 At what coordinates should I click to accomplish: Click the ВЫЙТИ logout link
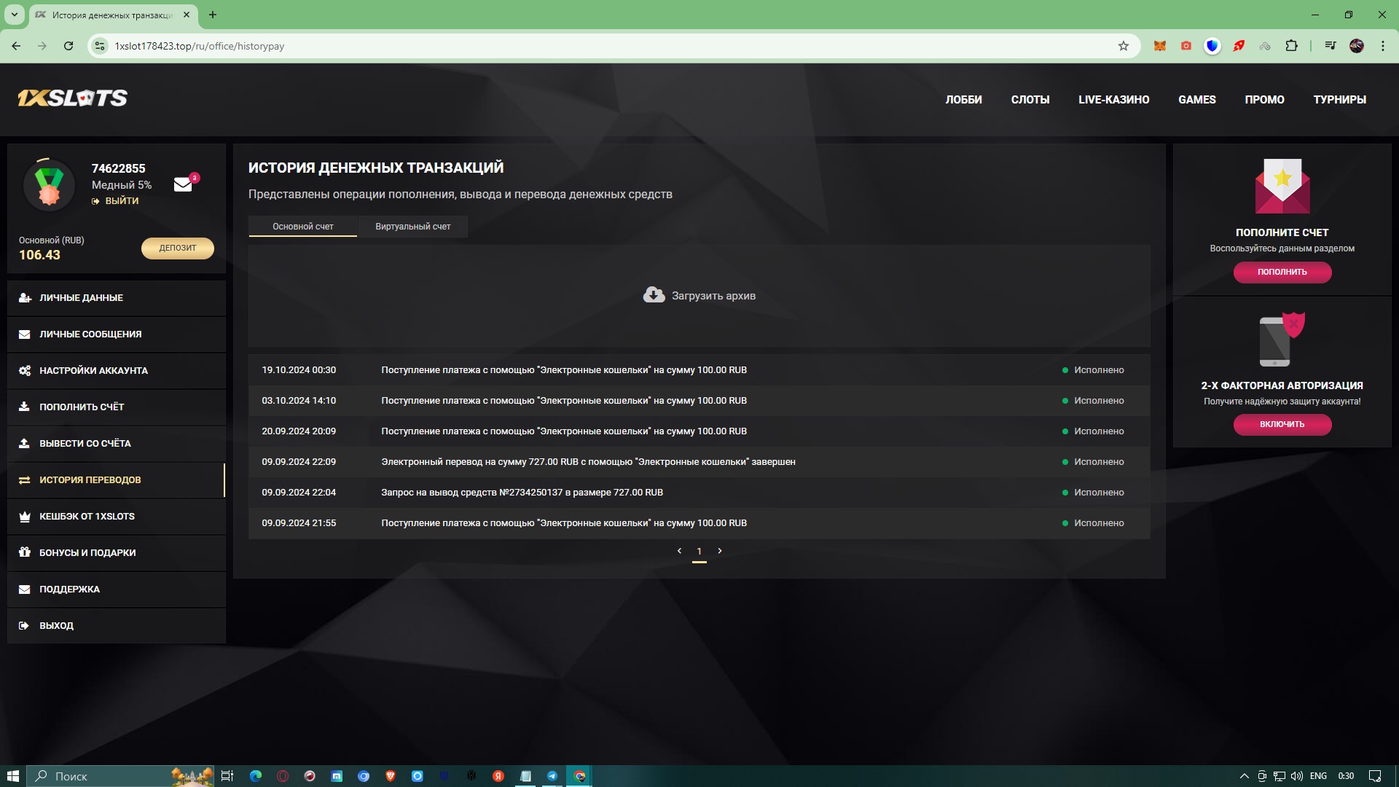click(x=121, y=201)
